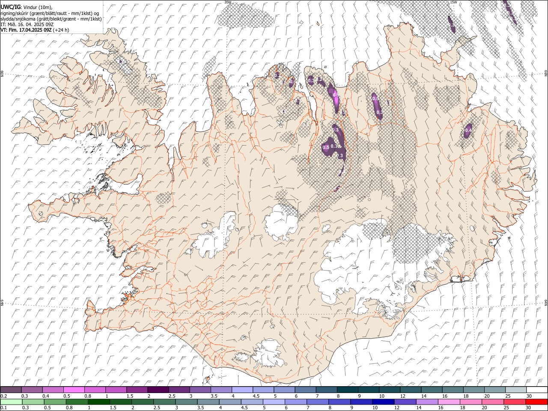Select the snow-scale swatch starting at 3
The width and height of the screenshot is (548, 411).
pos(200,390)
